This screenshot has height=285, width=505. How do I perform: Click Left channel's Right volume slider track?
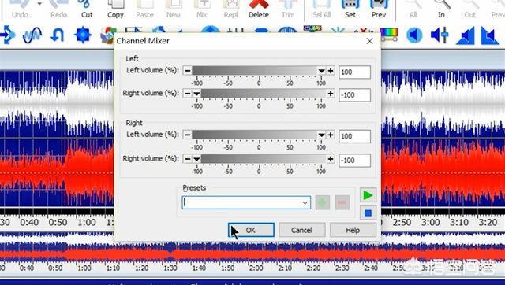coord(259,94)
